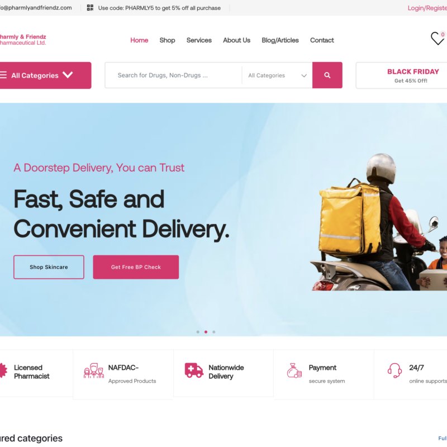Click the Get Free BP Check button
Viewport: 447px width, 447px height.
click(136, 267)
